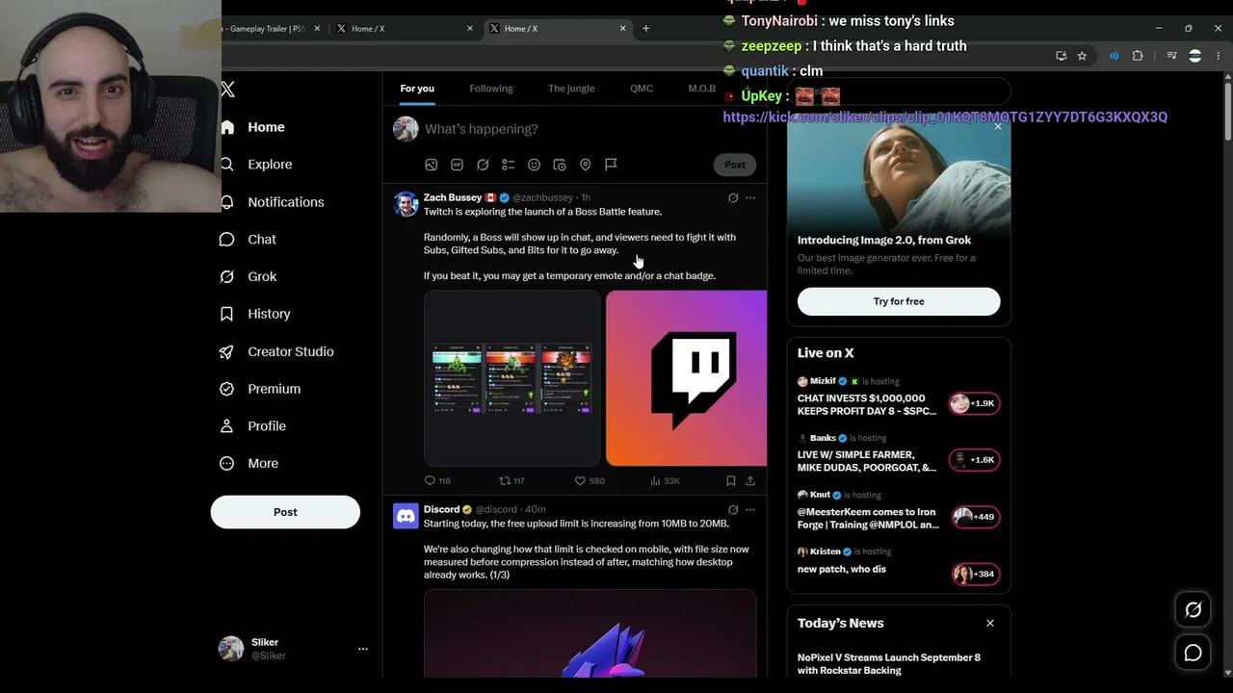Share Zach Bussey's post
1233x693 pixels.
point(750,480)
